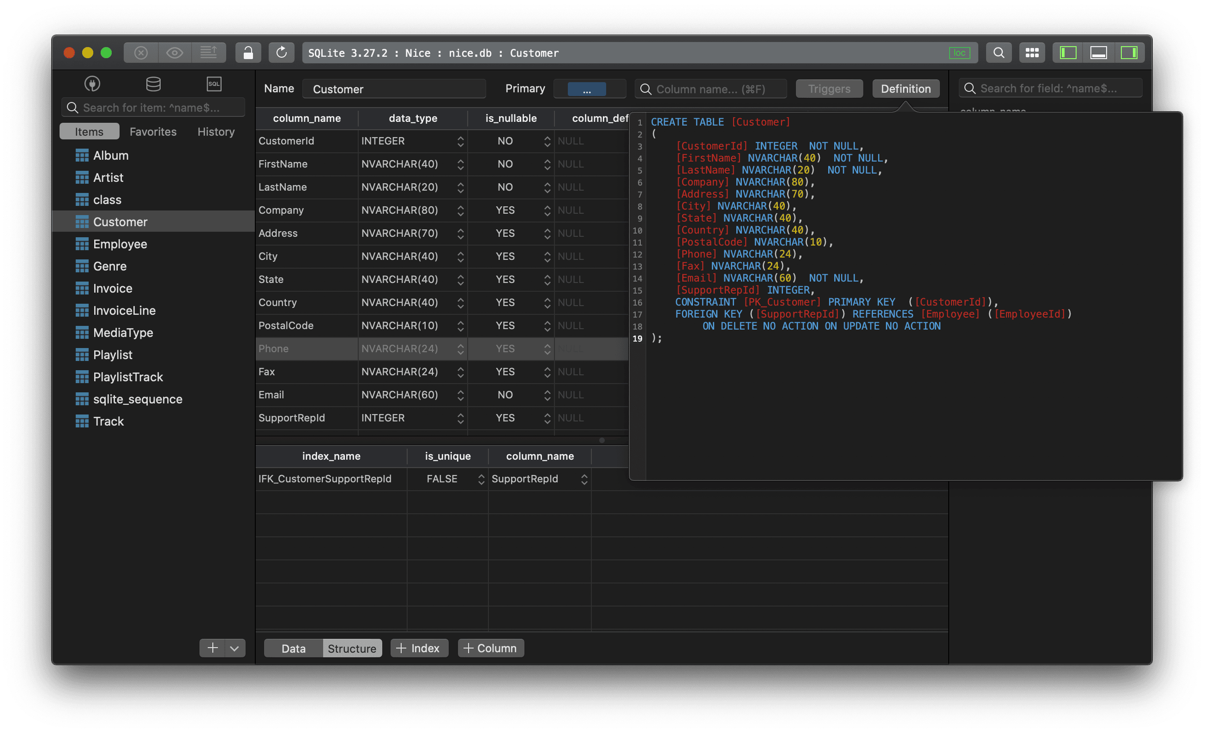Image resolution: width=1216 pixels, height=733 pixels.
Task: Click the is_nullable column header
Action: click(x=511, y=118)
